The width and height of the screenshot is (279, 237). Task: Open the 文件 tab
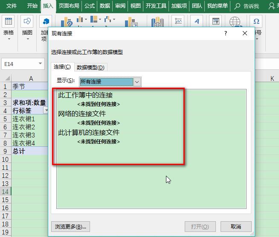coord(12,6)
